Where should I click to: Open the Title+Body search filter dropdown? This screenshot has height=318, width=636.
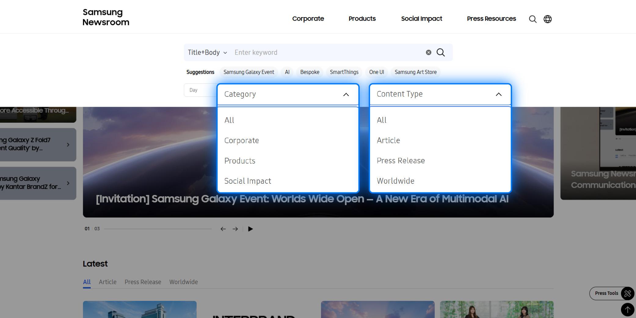click(207, 52)
